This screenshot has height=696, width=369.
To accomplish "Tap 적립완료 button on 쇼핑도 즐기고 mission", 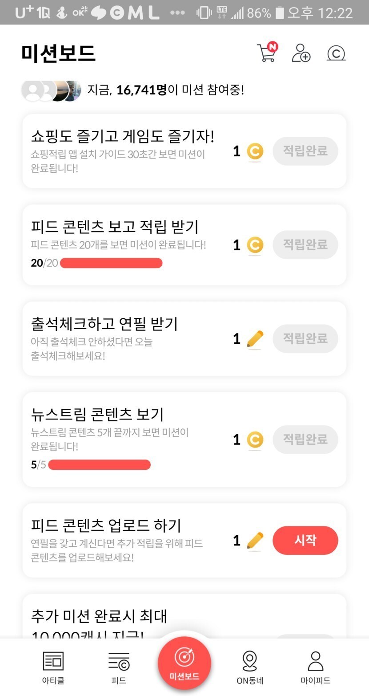I will click(305, 151).
